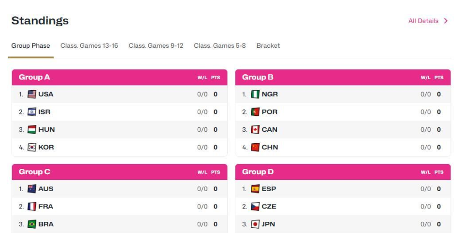Click the Japan flag in Group D
Viewport: 464px width, 233px height.
tap(255, 224)
